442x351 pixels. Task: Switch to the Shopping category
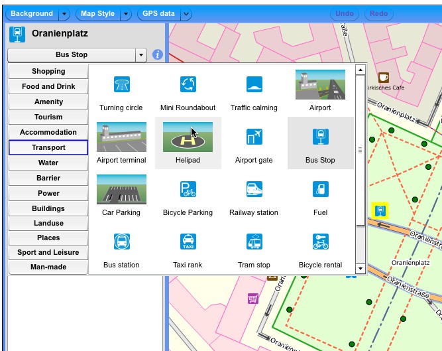[x=48, y=72]
